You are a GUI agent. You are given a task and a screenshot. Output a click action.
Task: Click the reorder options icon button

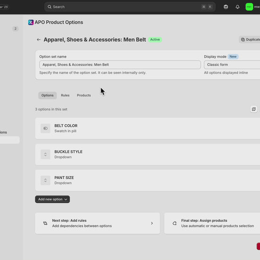click(x=254, y=109)
